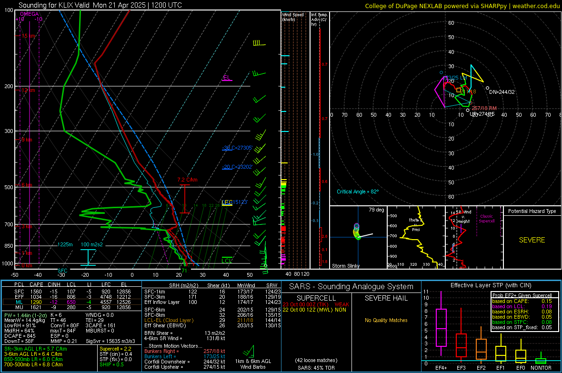Click the Bunkers Left = 173/25 kt line

[x=185, y=356]
